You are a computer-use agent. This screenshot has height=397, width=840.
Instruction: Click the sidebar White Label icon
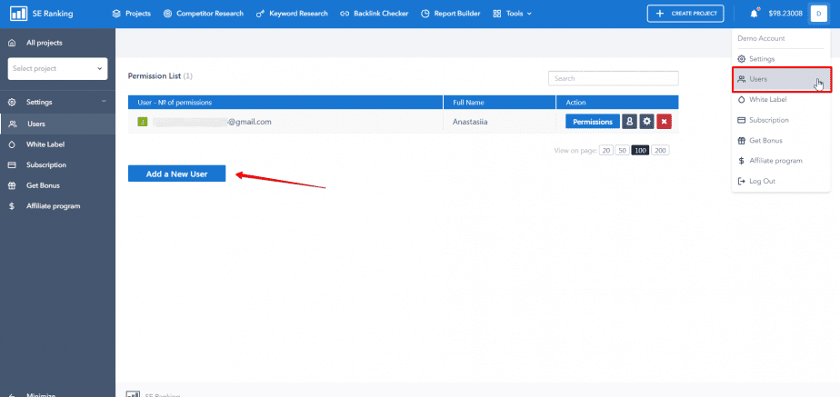(12, 144)
